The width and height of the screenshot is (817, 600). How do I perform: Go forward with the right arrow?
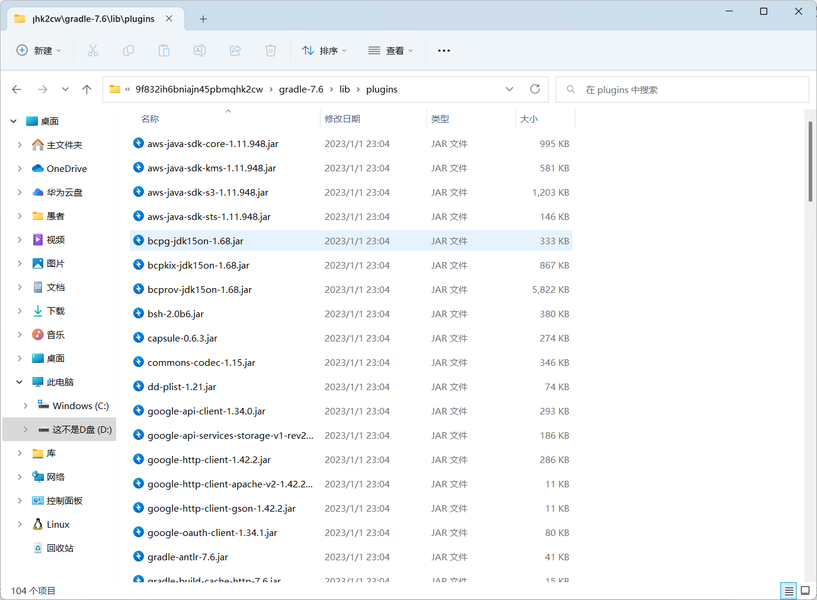click(43, 90)
